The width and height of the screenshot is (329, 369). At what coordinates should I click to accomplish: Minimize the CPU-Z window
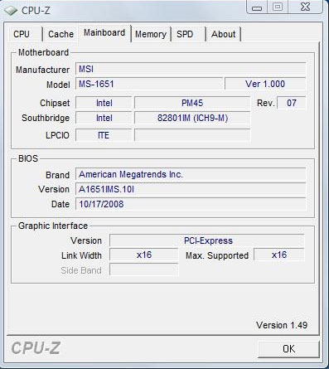click(x=257, y=7)
